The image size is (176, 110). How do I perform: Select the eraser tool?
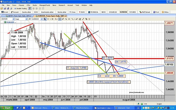tap(77, 19)
